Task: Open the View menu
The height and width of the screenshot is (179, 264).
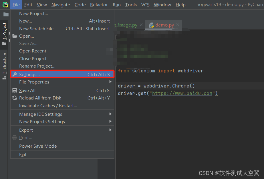Action: (x=42, y=5)
